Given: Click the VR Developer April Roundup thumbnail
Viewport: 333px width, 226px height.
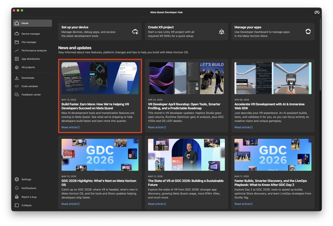Looking at the screenshot, I should [186, 78].
